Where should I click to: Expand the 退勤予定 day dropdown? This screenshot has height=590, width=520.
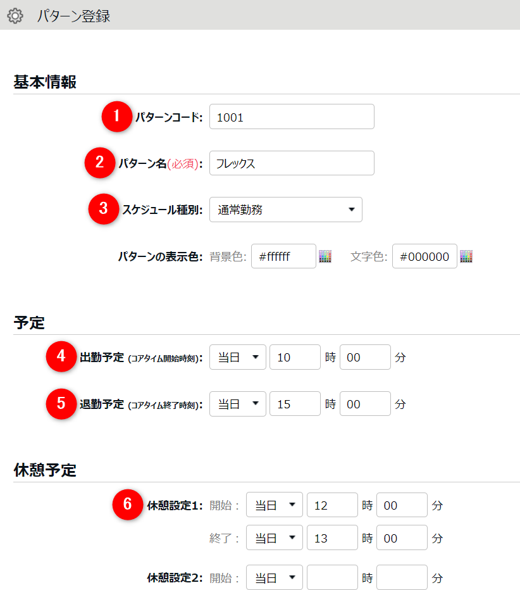[x=237, y=404]
